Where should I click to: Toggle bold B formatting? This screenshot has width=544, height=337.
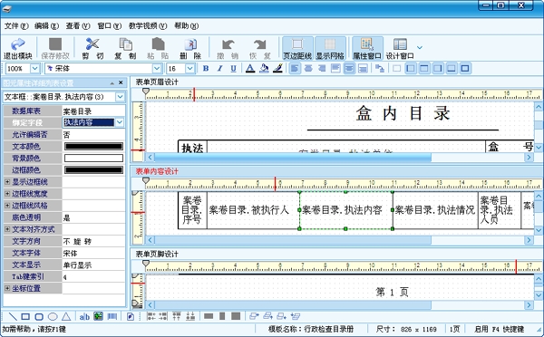pos(206,68)
